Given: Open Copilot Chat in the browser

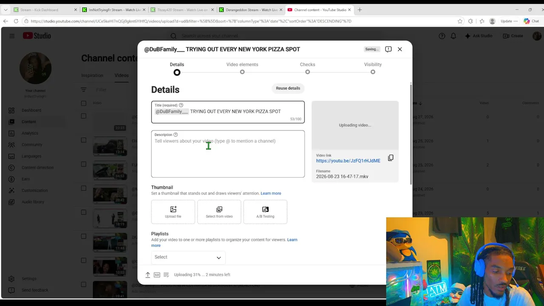Looking at the screenshot, I should 531,21.
